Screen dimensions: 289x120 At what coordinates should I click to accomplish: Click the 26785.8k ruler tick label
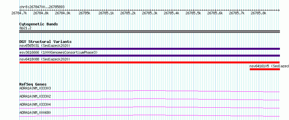(258, 13)
